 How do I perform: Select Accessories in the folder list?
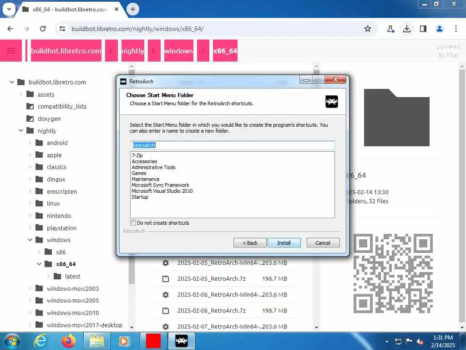(x=144, y=161)
